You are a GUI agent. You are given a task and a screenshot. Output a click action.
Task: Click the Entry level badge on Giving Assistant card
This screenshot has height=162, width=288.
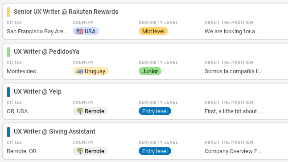[x=155, y=151]
